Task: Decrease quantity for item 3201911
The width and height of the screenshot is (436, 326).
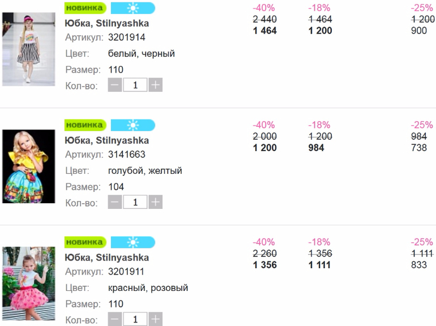Action: click(115, 319)
